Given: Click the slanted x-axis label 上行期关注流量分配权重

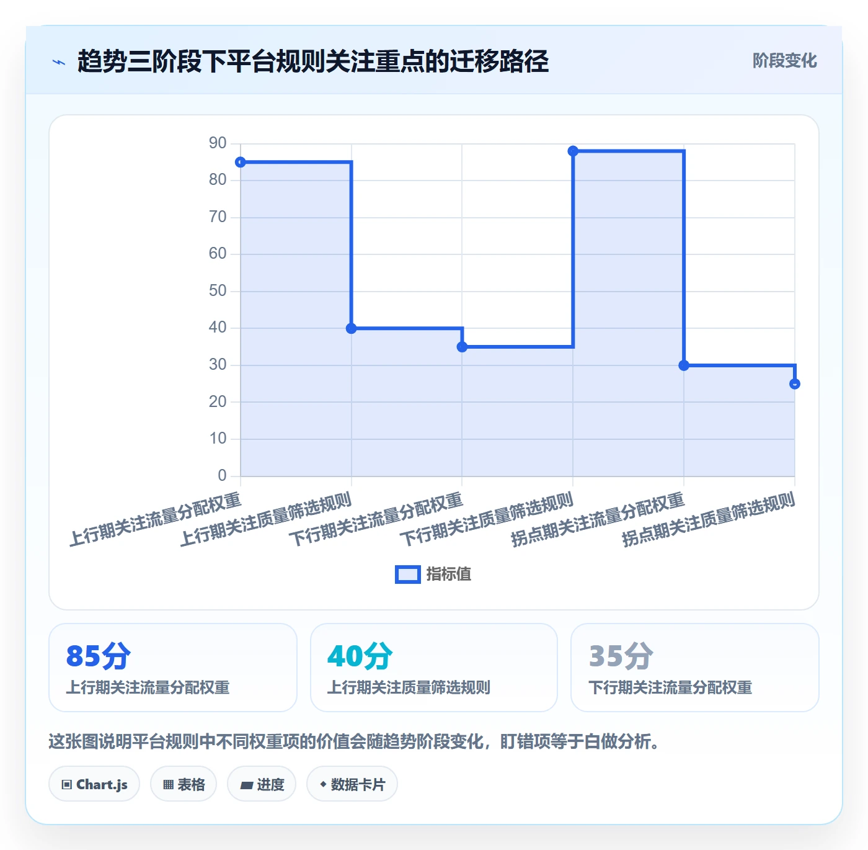Looking at the screenshot, I should (x=155, y=519).
